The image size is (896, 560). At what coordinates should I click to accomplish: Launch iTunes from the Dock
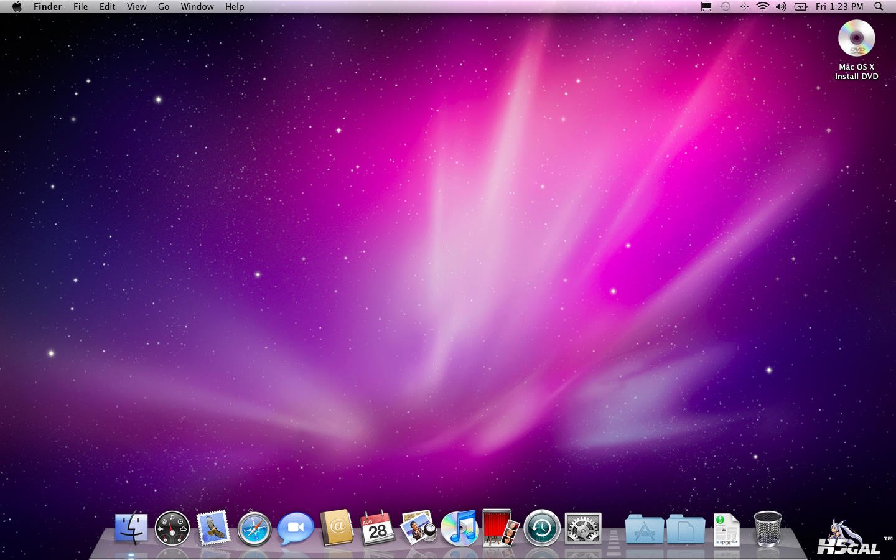[460, 528]
